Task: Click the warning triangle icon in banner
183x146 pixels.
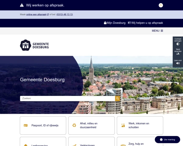Action: 22,5
